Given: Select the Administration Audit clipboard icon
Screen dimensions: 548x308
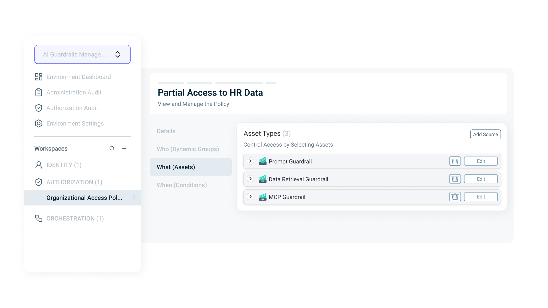Looking at the screenshot, I should pos(39,92).
